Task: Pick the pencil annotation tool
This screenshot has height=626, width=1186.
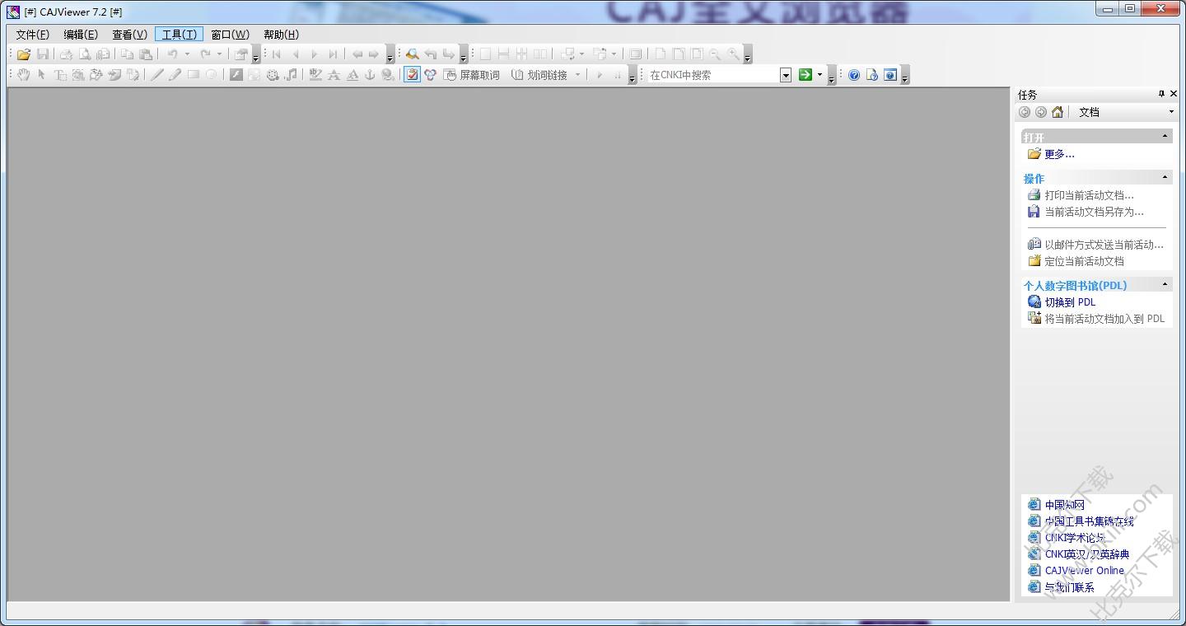Action: point(175,75)
